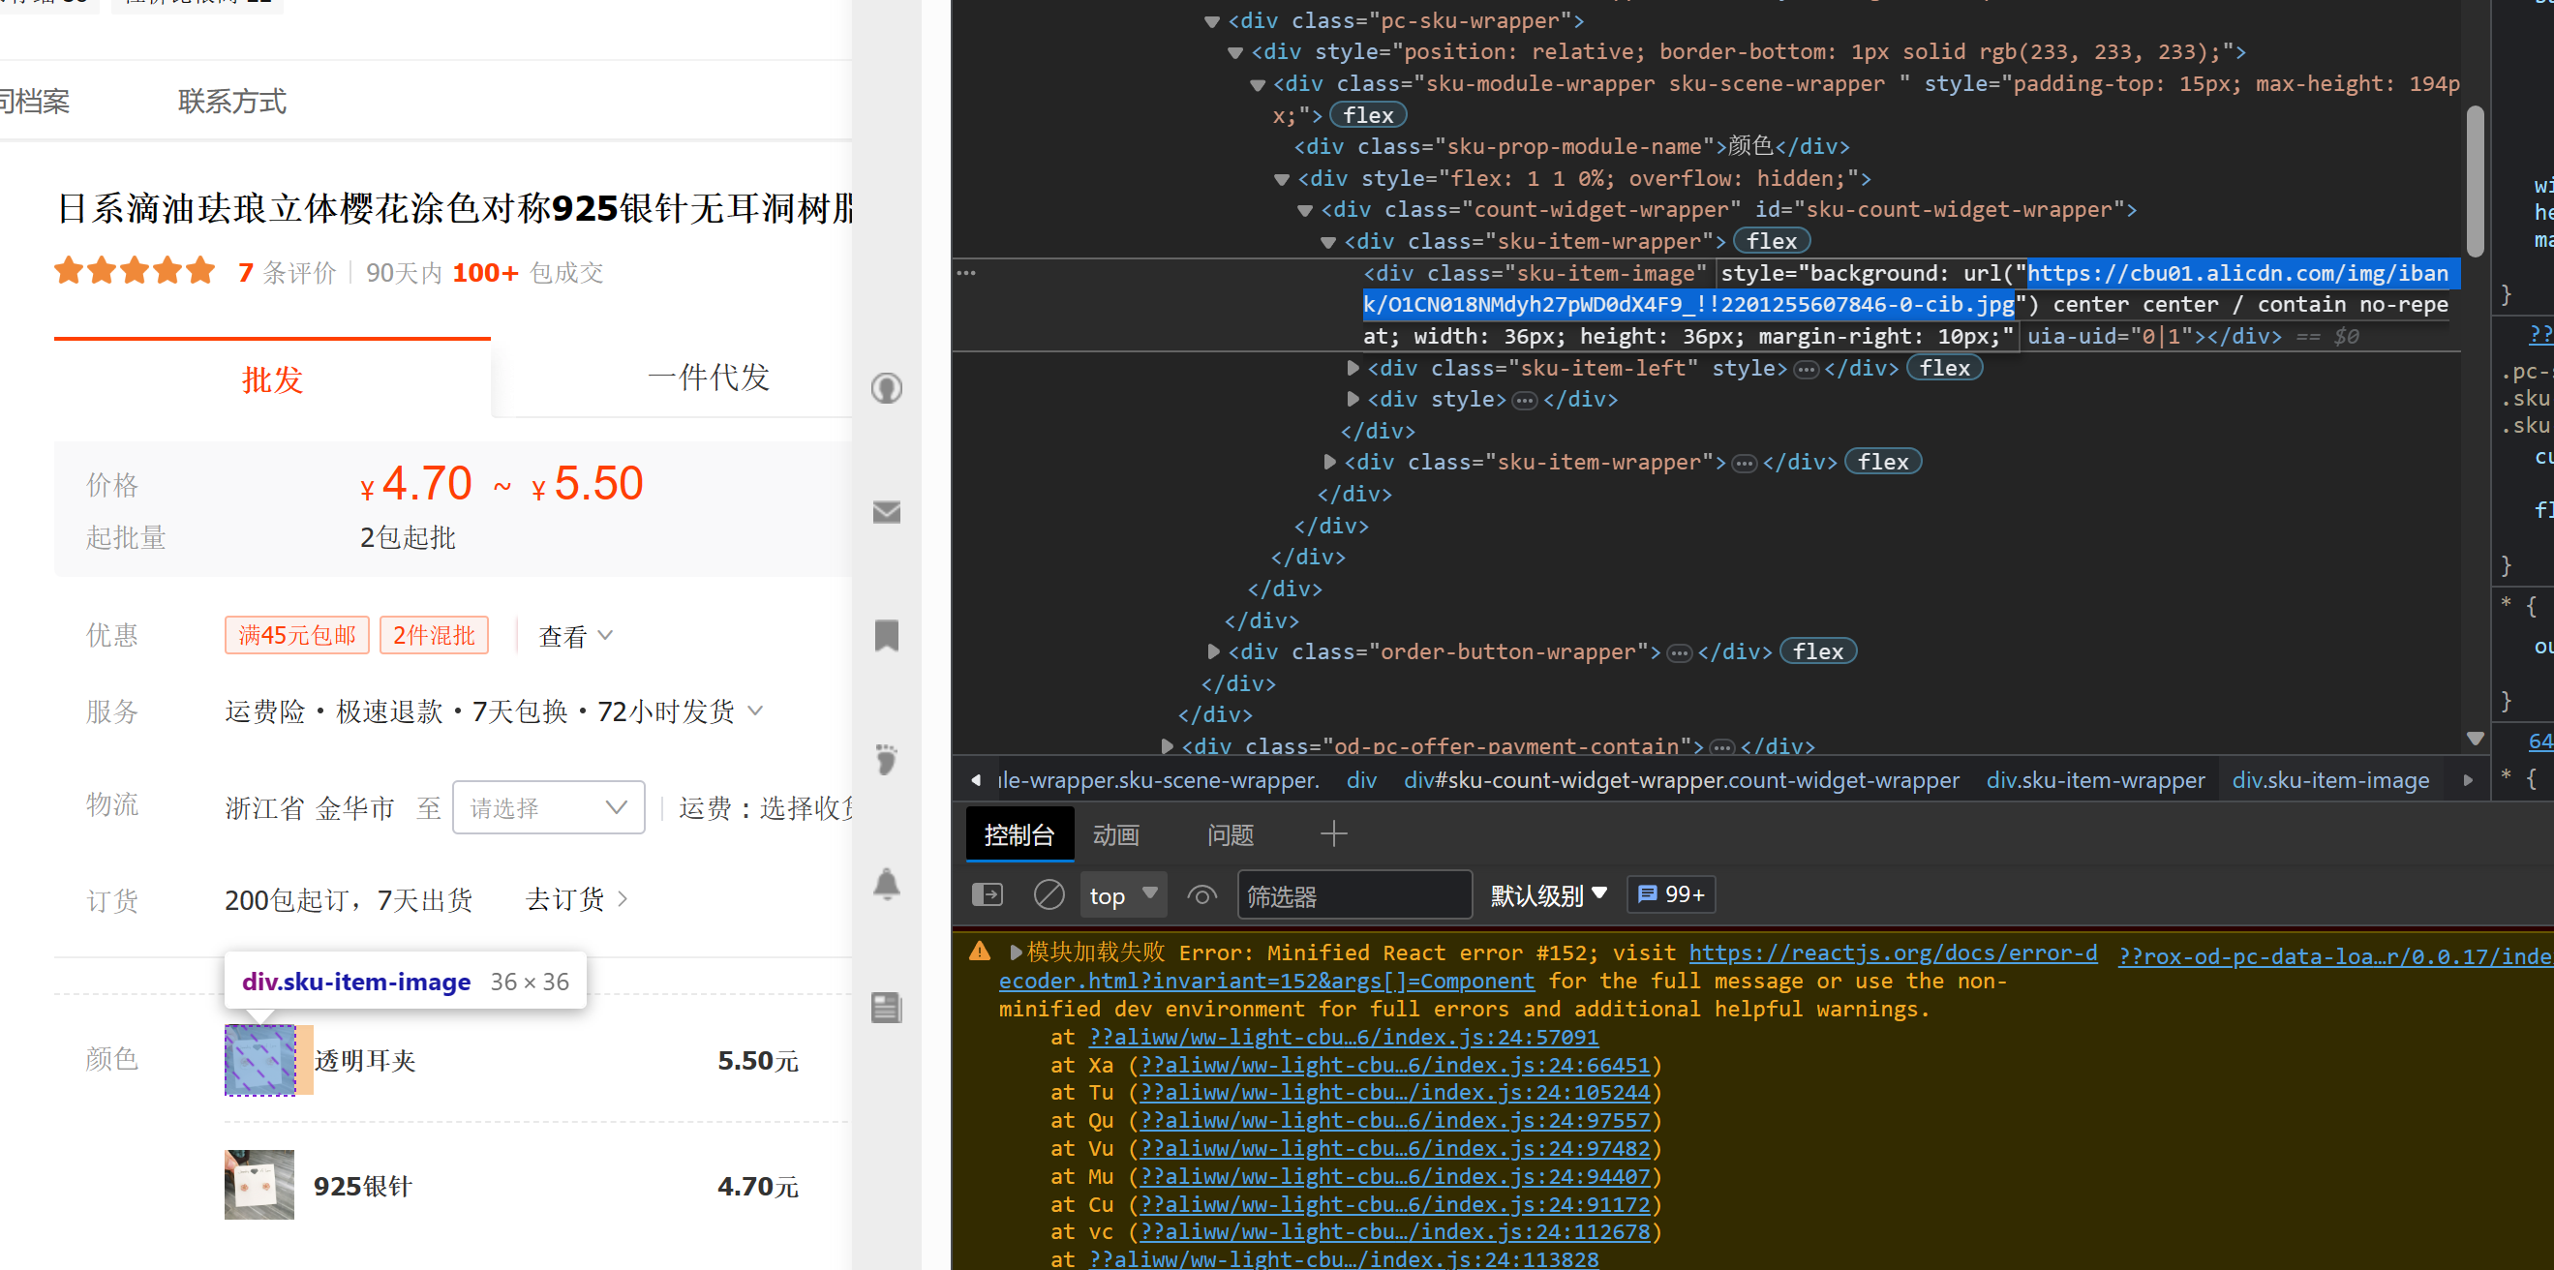Click the bell notification sidebar icon
Screen dimensions: 2554x1270
click(x=887, y=883)
